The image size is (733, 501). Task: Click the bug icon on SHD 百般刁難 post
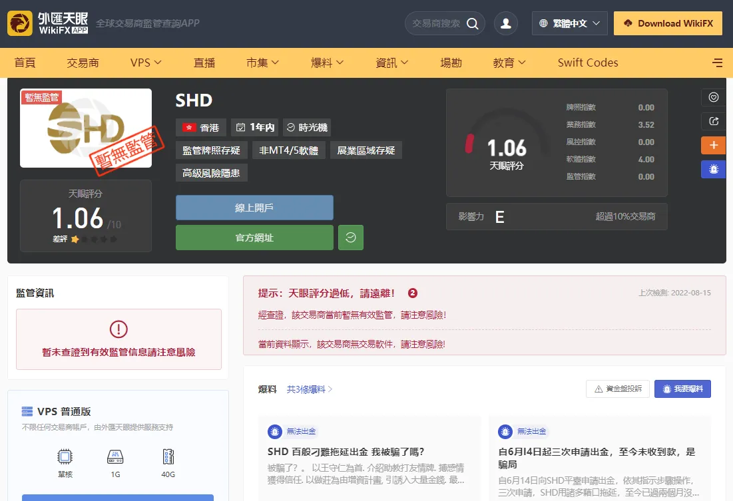tap(275, 431)
